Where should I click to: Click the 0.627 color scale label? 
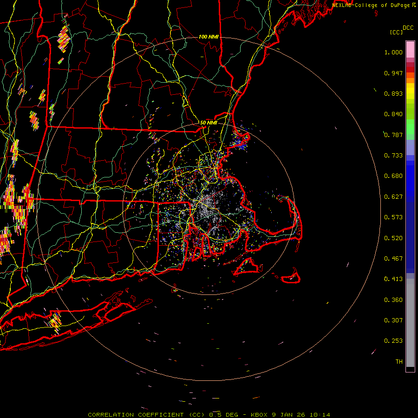pos(393,197)
